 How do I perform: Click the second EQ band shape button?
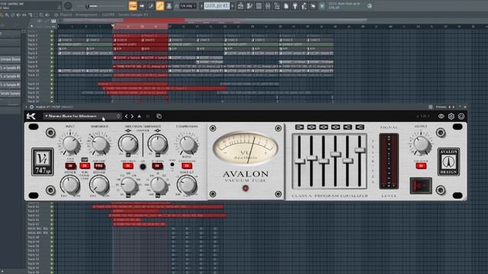(312, 127)
